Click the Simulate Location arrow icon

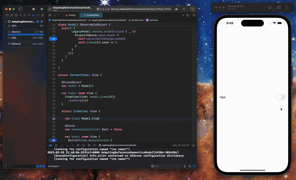[x=94, y=145]
